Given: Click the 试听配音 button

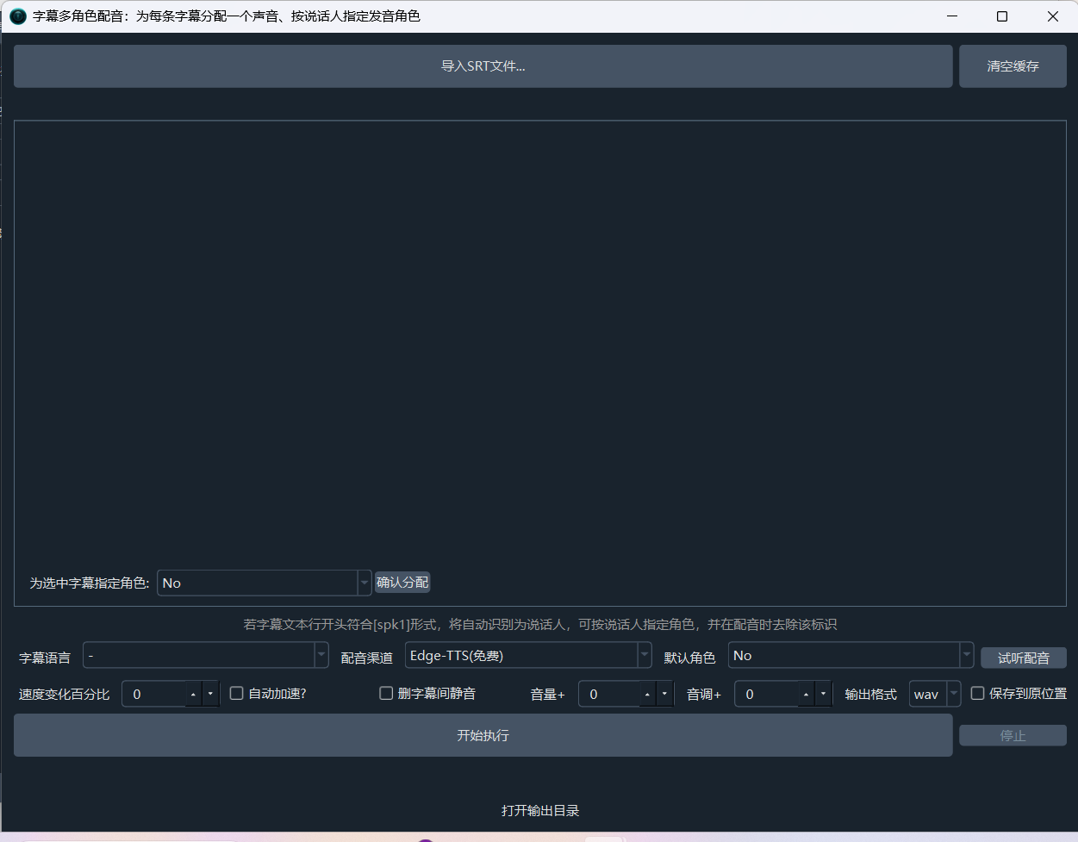Looking at the screenshot, I should pyautogui.click(x=1023, y=658).
